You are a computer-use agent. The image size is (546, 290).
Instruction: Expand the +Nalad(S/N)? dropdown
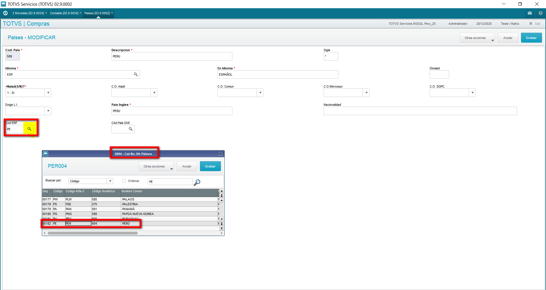[48, 93]
